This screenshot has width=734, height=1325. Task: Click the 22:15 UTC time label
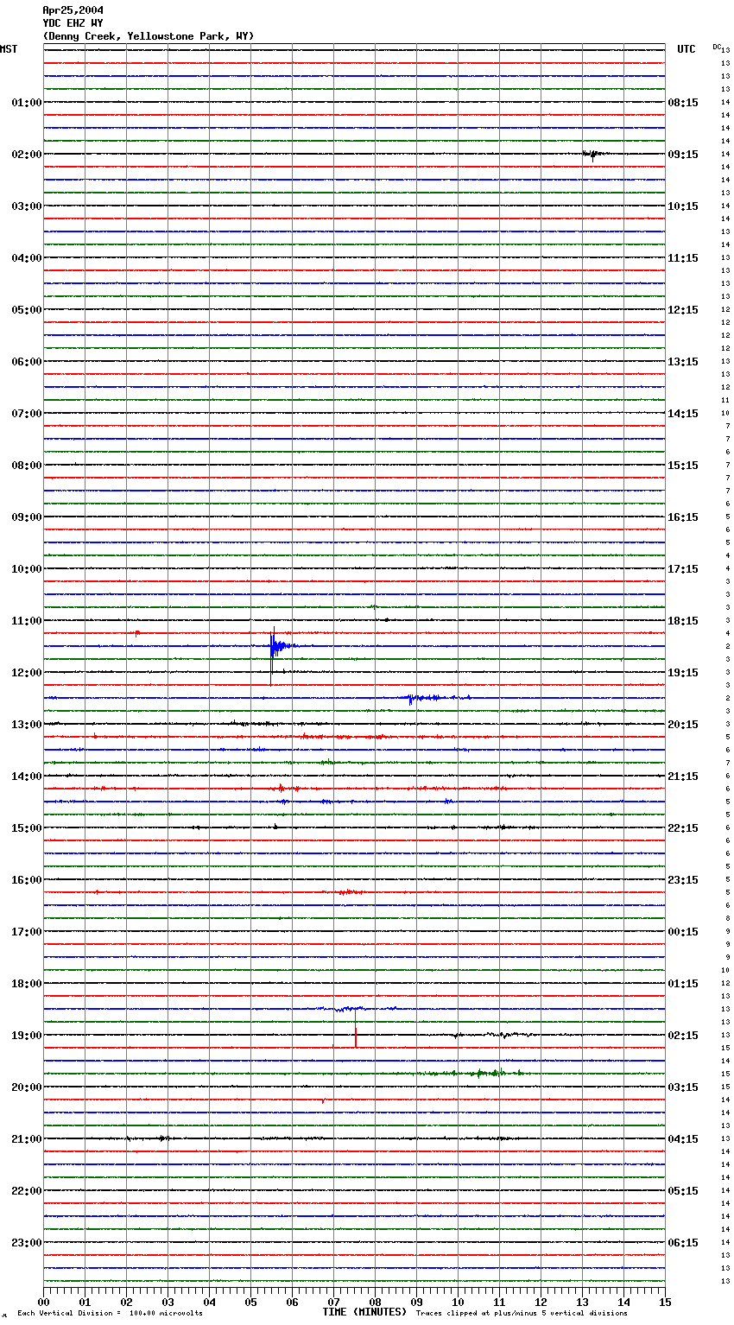(x=683, y=828)
